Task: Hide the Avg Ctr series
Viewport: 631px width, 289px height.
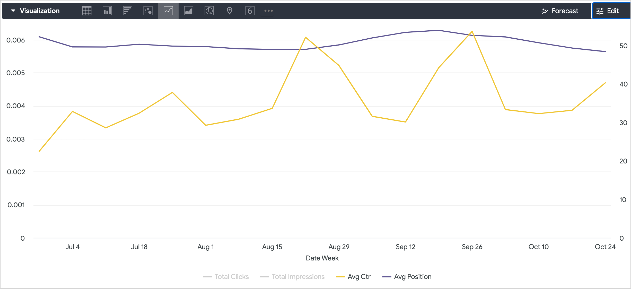Action: pyautogui.click(x=359, y=277)
